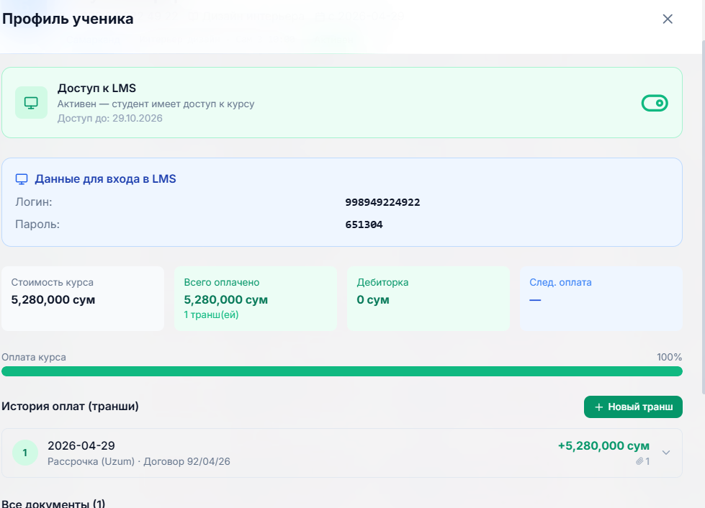The width and height of the screenshot is (705, 508).
Task: Click the payment date 2026-04-29
Action: (x=81, y=446)
